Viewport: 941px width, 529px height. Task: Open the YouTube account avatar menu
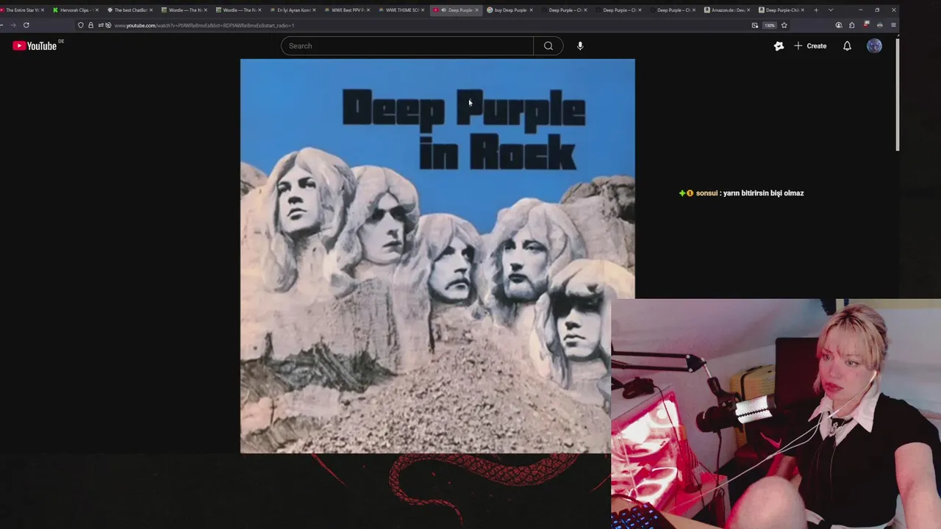click(874, 46)
